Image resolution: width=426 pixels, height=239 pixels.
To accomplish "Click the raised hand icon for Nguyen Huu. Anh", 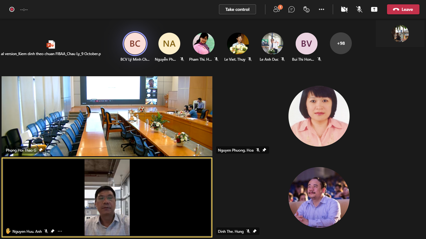I will [8, 231].
